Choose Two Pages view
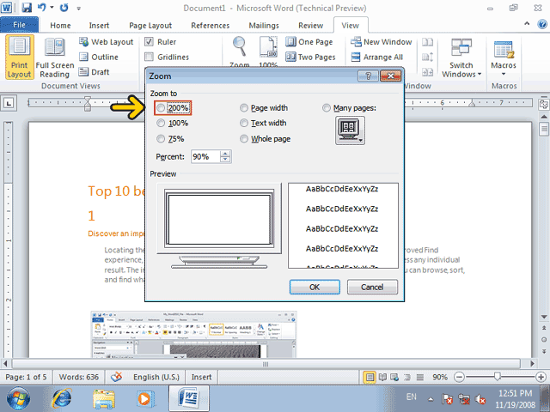This screenshot has height=412, width=550. pyautogui.click(x=310, y=57)
